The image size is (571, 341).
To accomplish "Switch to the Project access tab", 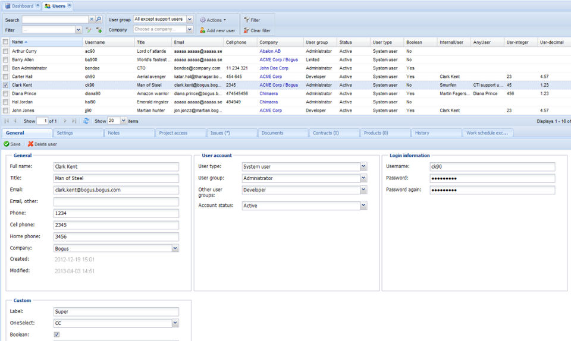I will coord(173,133).
